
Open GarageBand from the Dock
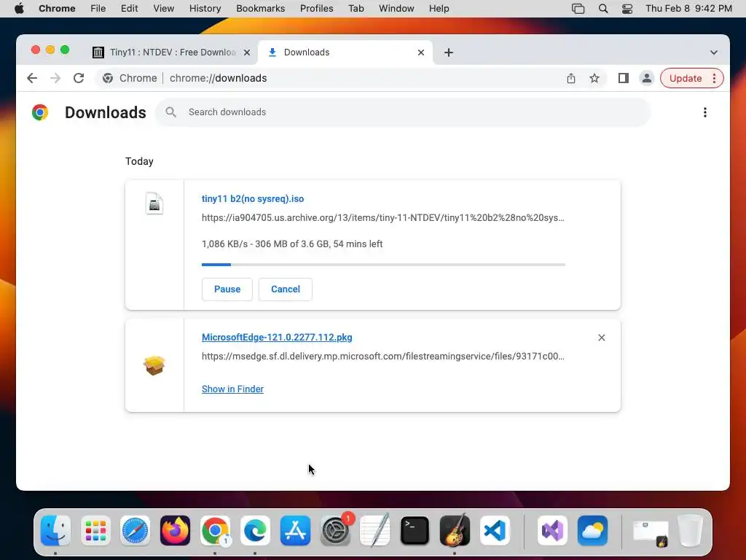coord(455,531)
